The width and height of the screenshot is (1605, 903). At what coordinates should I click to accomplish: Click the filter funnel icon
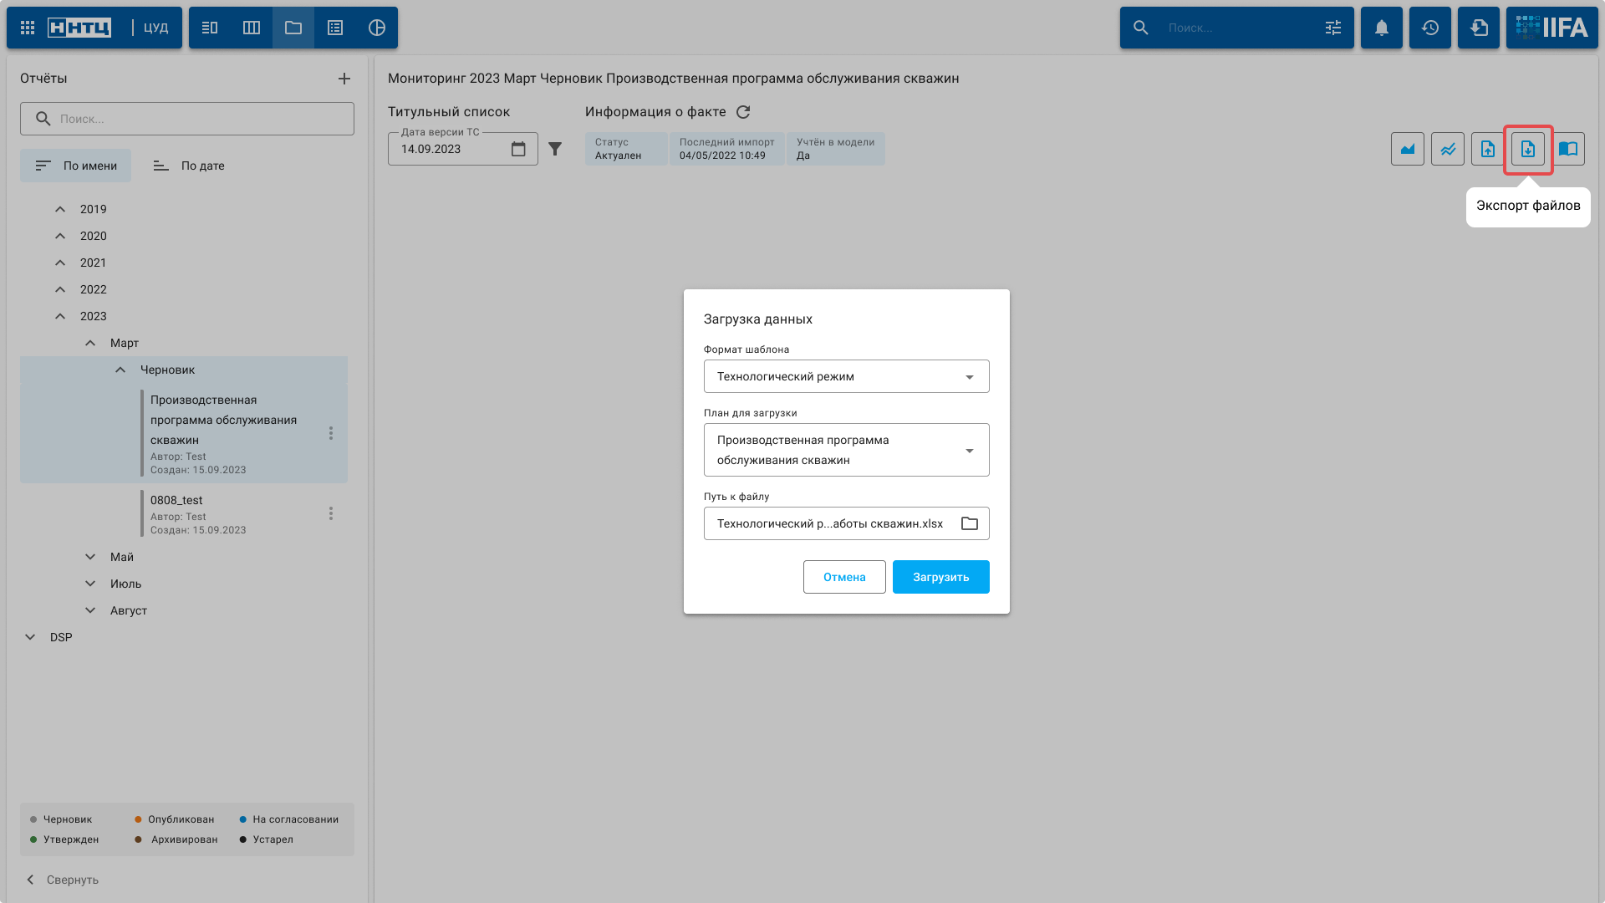pos(555,149)
